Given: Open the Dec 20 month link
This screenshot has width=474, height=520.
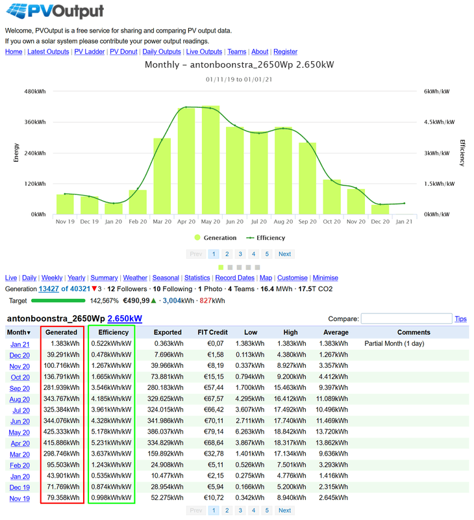Looking at the screenshot, I should (x=19, y=356).
